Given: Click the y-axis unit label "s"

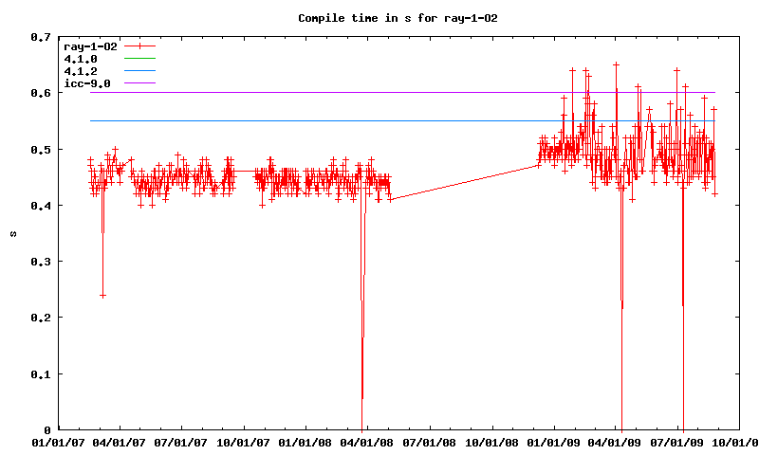Looking at the screenshot, I should tap(13, 233).
